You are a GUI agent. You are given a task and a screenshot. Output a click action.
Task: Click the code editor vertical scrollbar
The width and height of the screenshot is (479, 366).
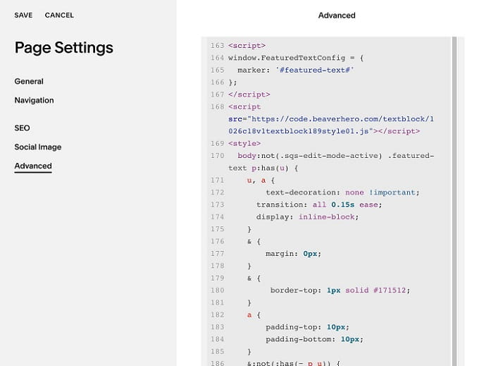pyautogui.click(x=454, y=201)
